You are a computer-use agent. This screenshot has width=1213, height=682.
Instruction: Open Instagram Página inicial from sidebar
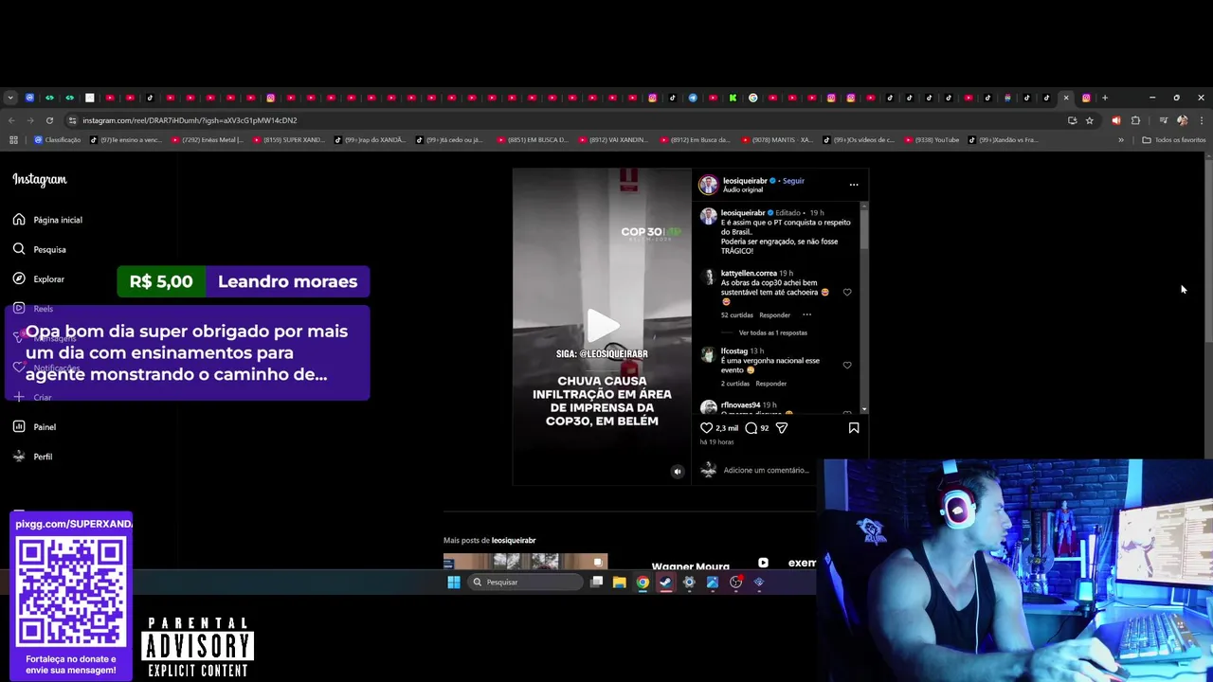coord(47,220)
